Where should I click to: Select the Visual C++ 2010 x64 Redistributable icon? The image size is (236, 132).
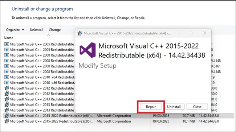tap(7, 77)
